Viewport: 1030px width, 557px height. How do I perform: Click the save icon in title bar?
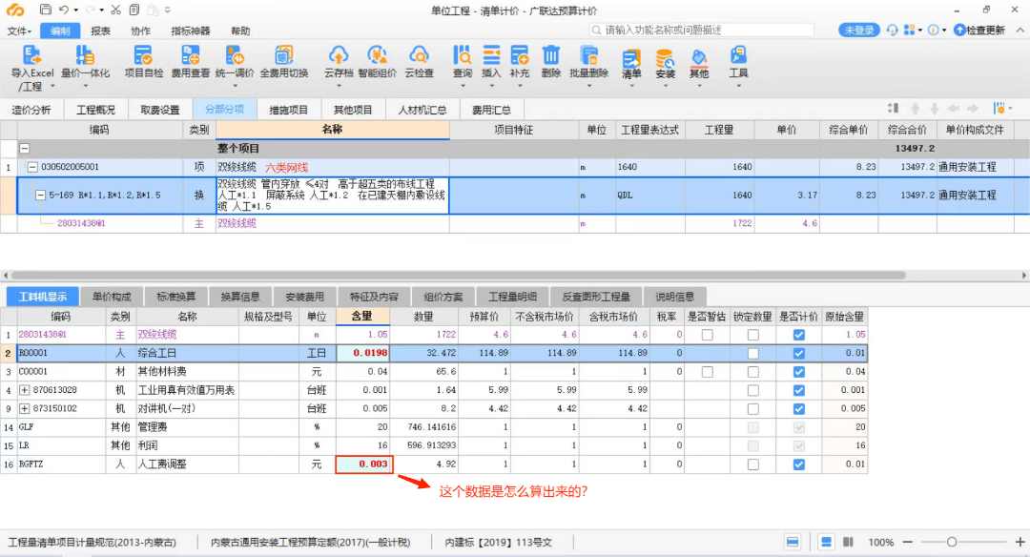(46, 10)
